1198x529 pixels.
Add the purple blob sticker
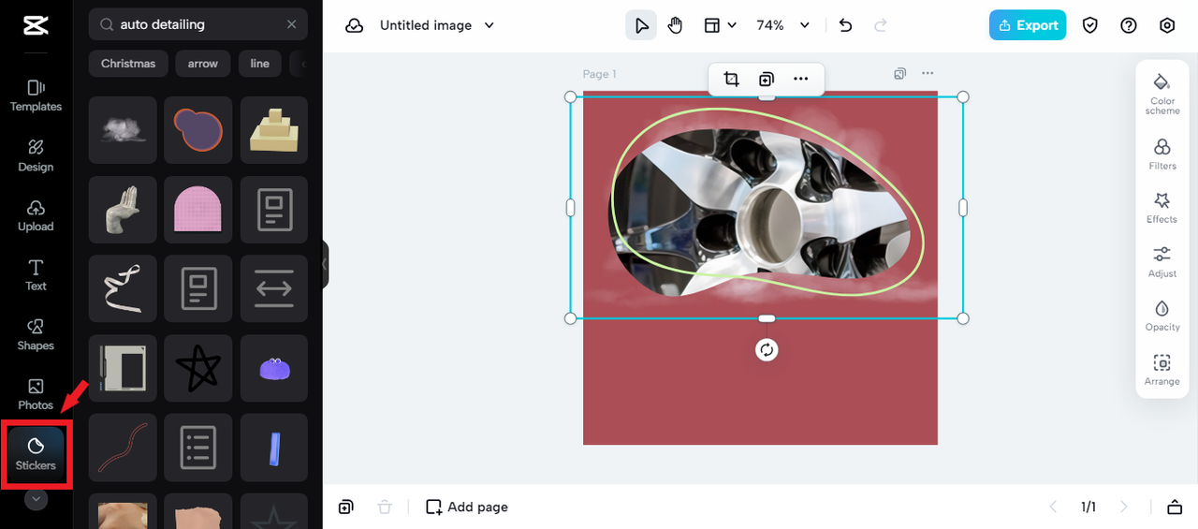274,369
